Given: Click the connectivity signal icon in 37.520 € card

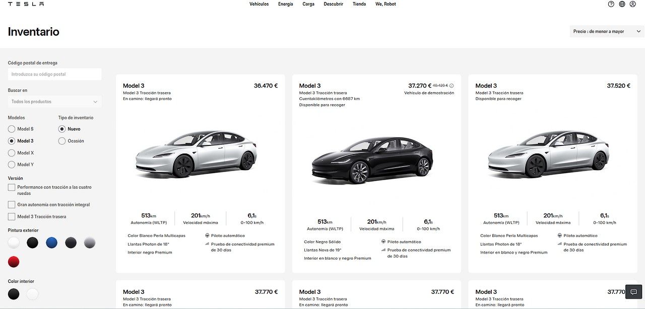Looking at the screenshot, I should 560,244.
